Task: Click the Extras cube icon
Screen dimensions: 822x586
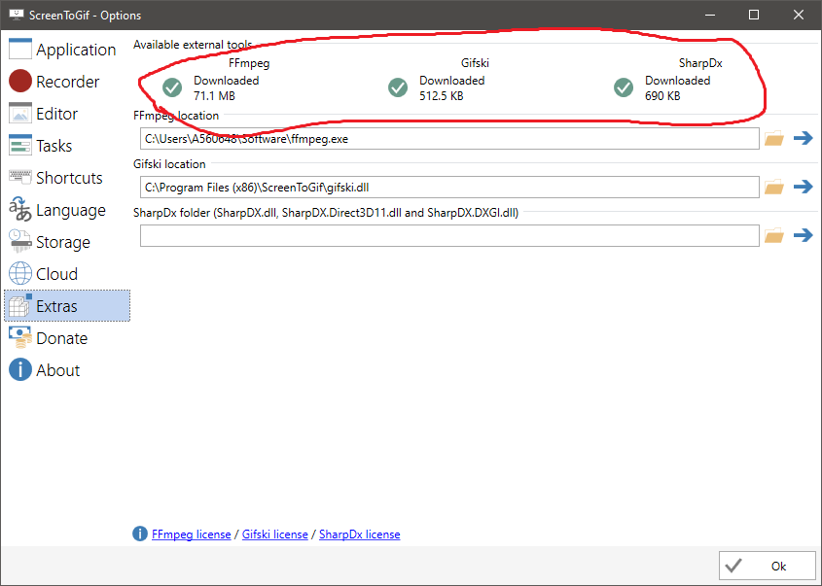Action: (x=20, y=305)
